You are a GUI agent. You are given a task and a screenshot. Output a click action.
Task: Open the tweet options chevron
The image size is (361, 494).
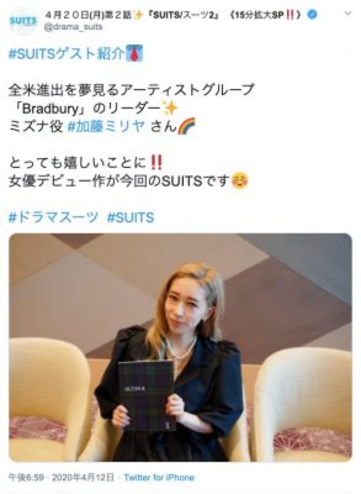(x=348, y=14)
